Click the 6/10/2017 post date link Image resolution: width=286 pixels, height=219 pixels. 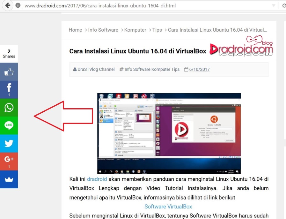(x=199, y=69)
